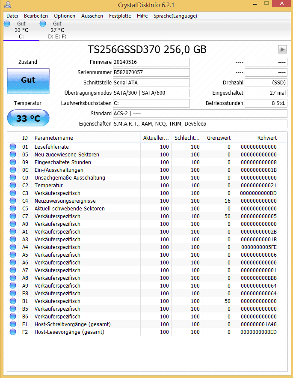Open the Aussehen menu
The height and width of the screenshot is (378, 293).
[92, 16]
